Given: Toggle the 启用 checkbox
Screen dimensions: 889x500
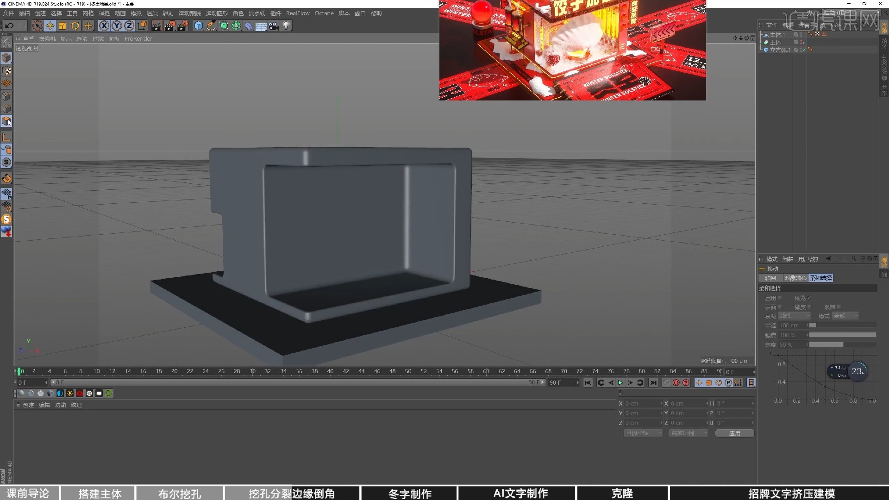Looking at the screenshot, I should click(x=780, y=298).
